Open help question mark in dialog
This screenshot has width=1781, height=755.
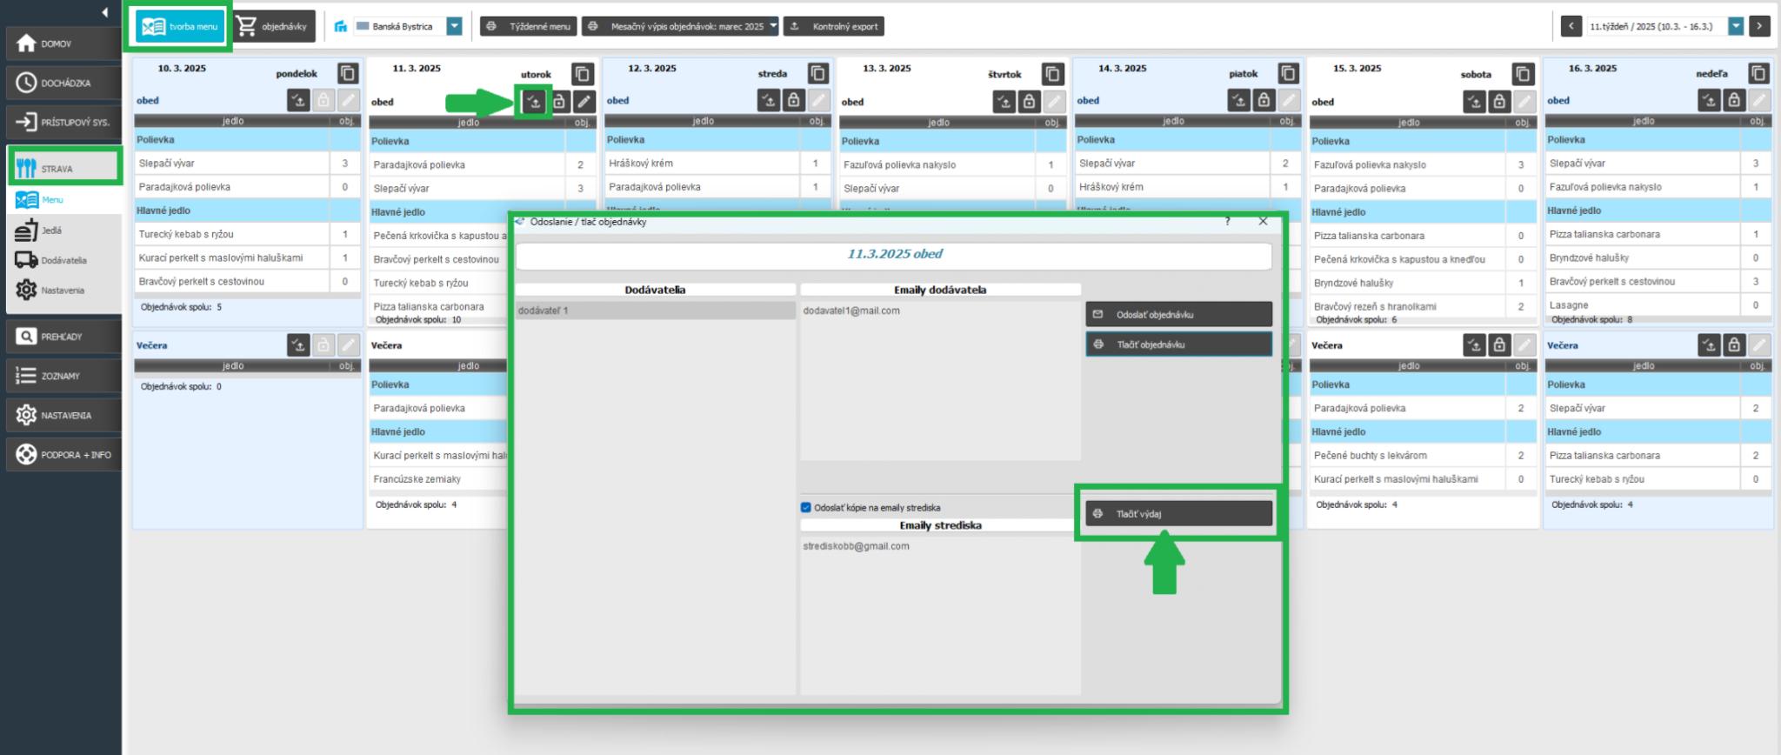[x=1227, y=222]
